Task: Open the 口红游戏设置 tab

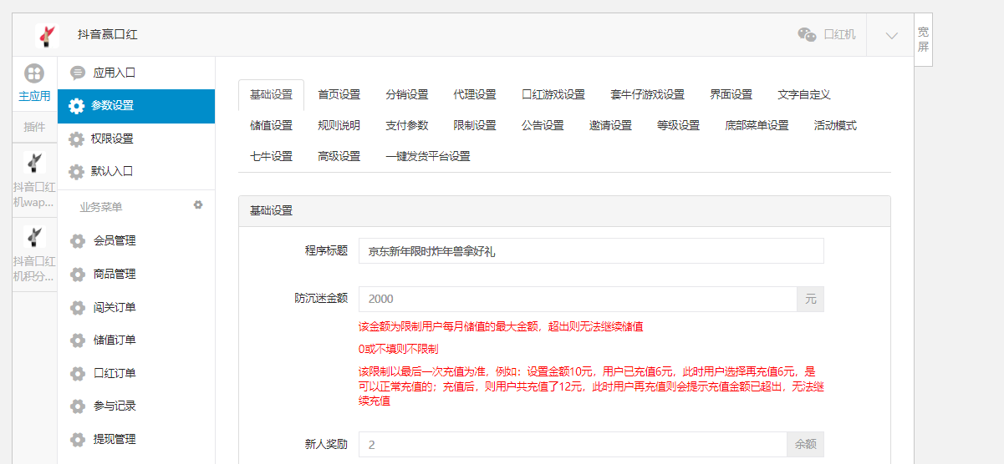Action: tap(553, 95)
